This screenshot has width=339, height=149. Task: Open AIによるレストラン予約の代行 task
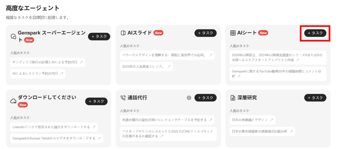point(37,73)
